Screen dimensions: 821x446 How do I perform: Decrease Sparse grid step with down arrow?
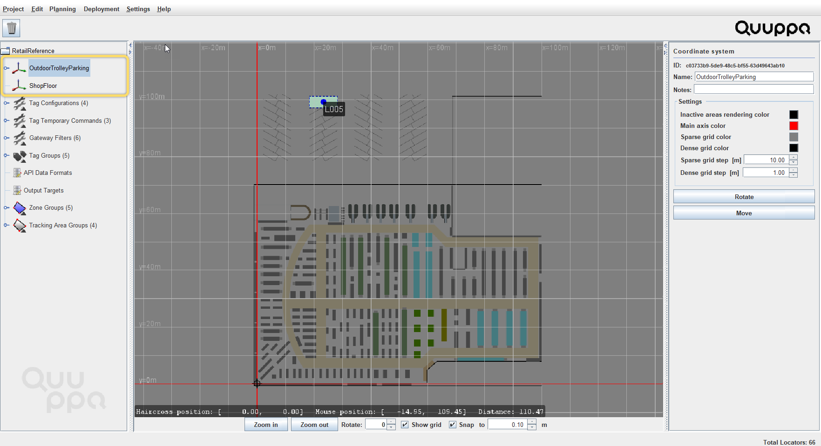tap(794, 162)
